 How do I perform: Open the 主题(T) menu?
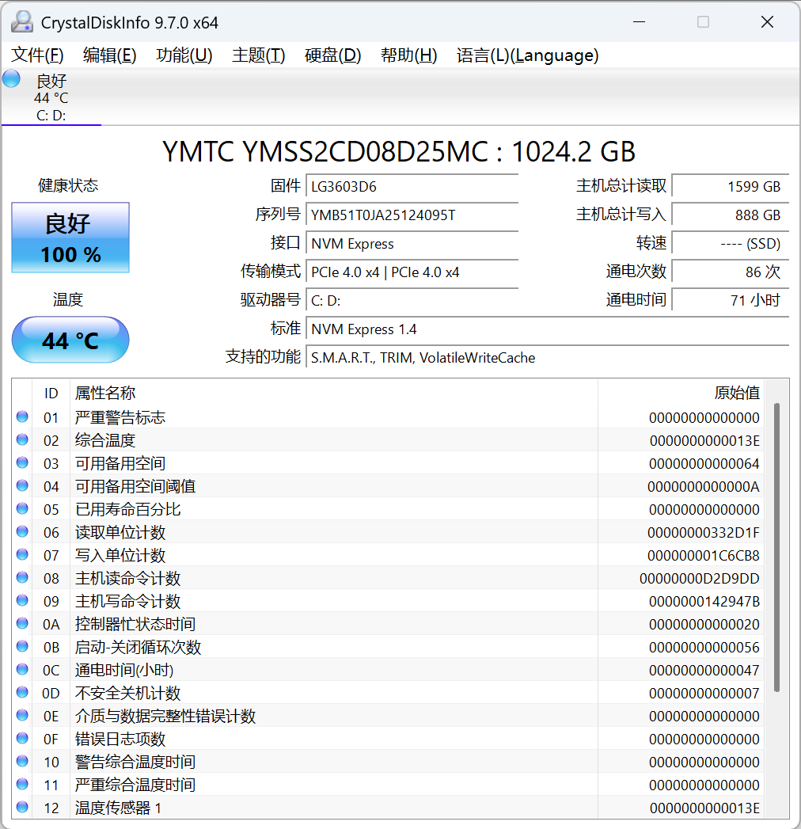259,55
